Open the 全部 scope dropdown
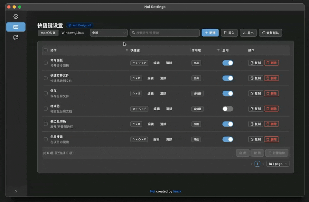 pyautogui.click(x=109, y=33)
